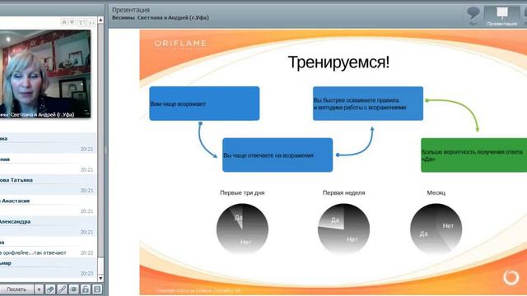The width and height of the screenshot is (527, 296).
Task: Click the presenter webcam video
Action: 45,74
